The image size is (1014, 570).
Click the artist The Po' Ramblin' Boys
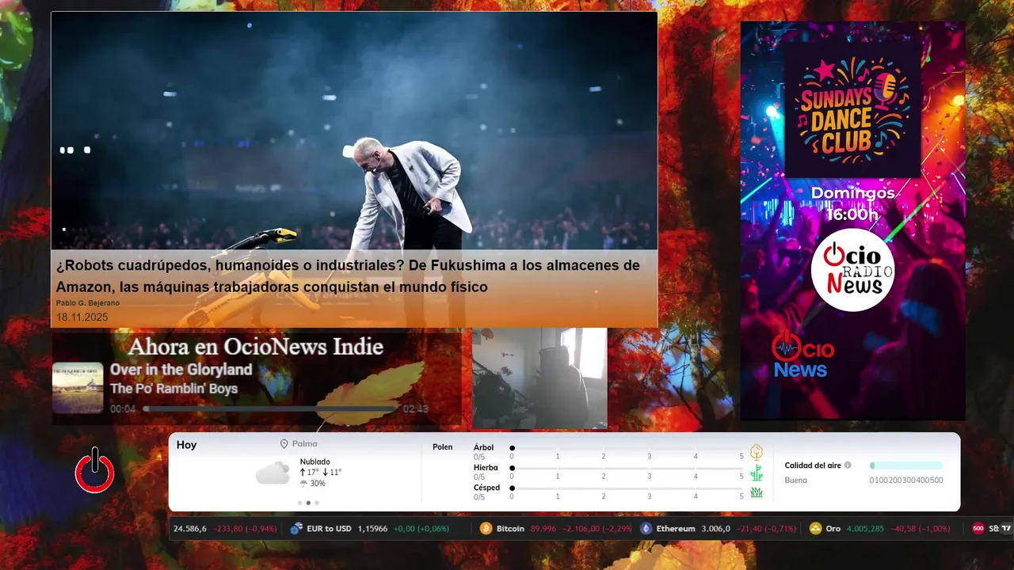[x=173, y=389]
